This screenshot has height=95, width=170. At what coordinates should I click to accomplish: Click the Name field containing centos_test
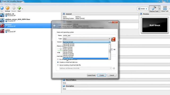point(89,35)
